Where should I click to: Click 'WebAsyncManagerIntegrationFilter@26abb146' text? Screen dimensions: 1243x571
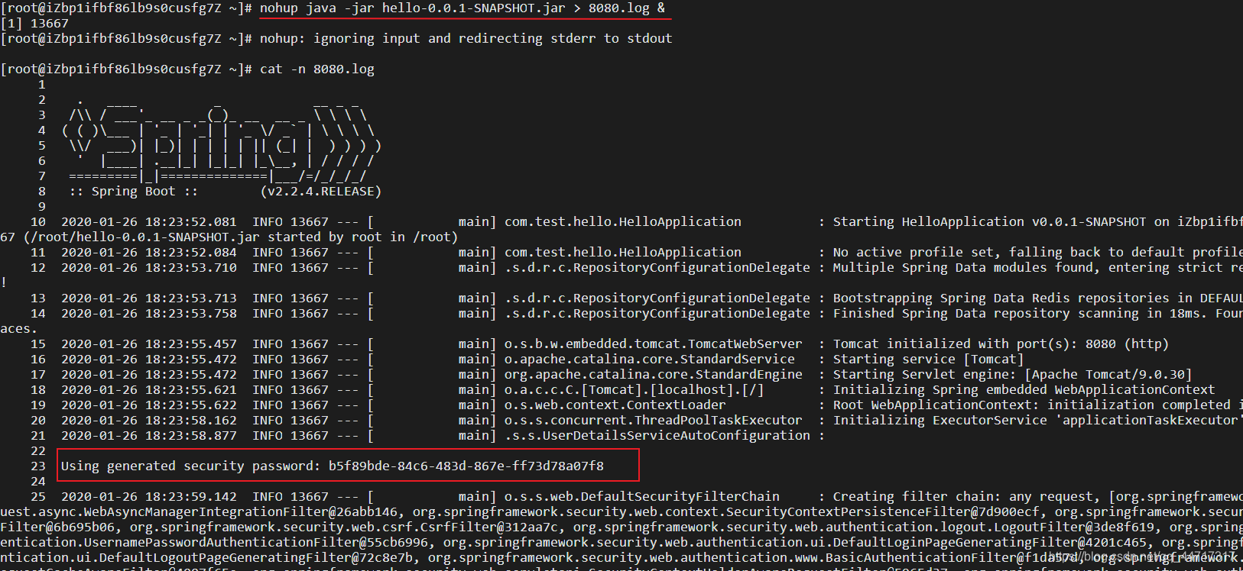coord(241,511)
